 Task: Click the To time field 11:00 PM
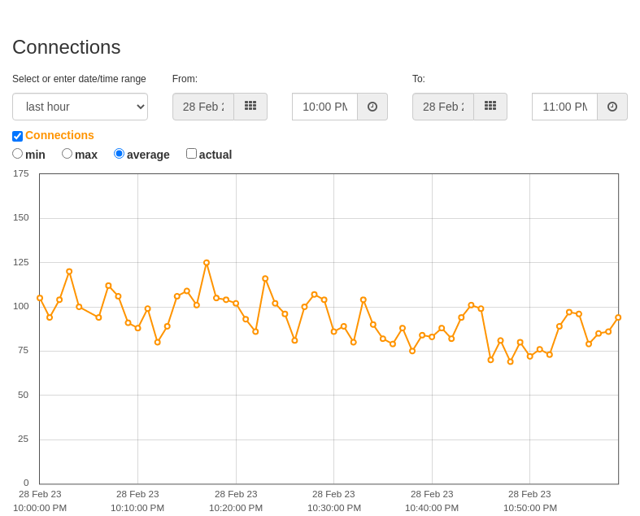[x=565, y=107]
